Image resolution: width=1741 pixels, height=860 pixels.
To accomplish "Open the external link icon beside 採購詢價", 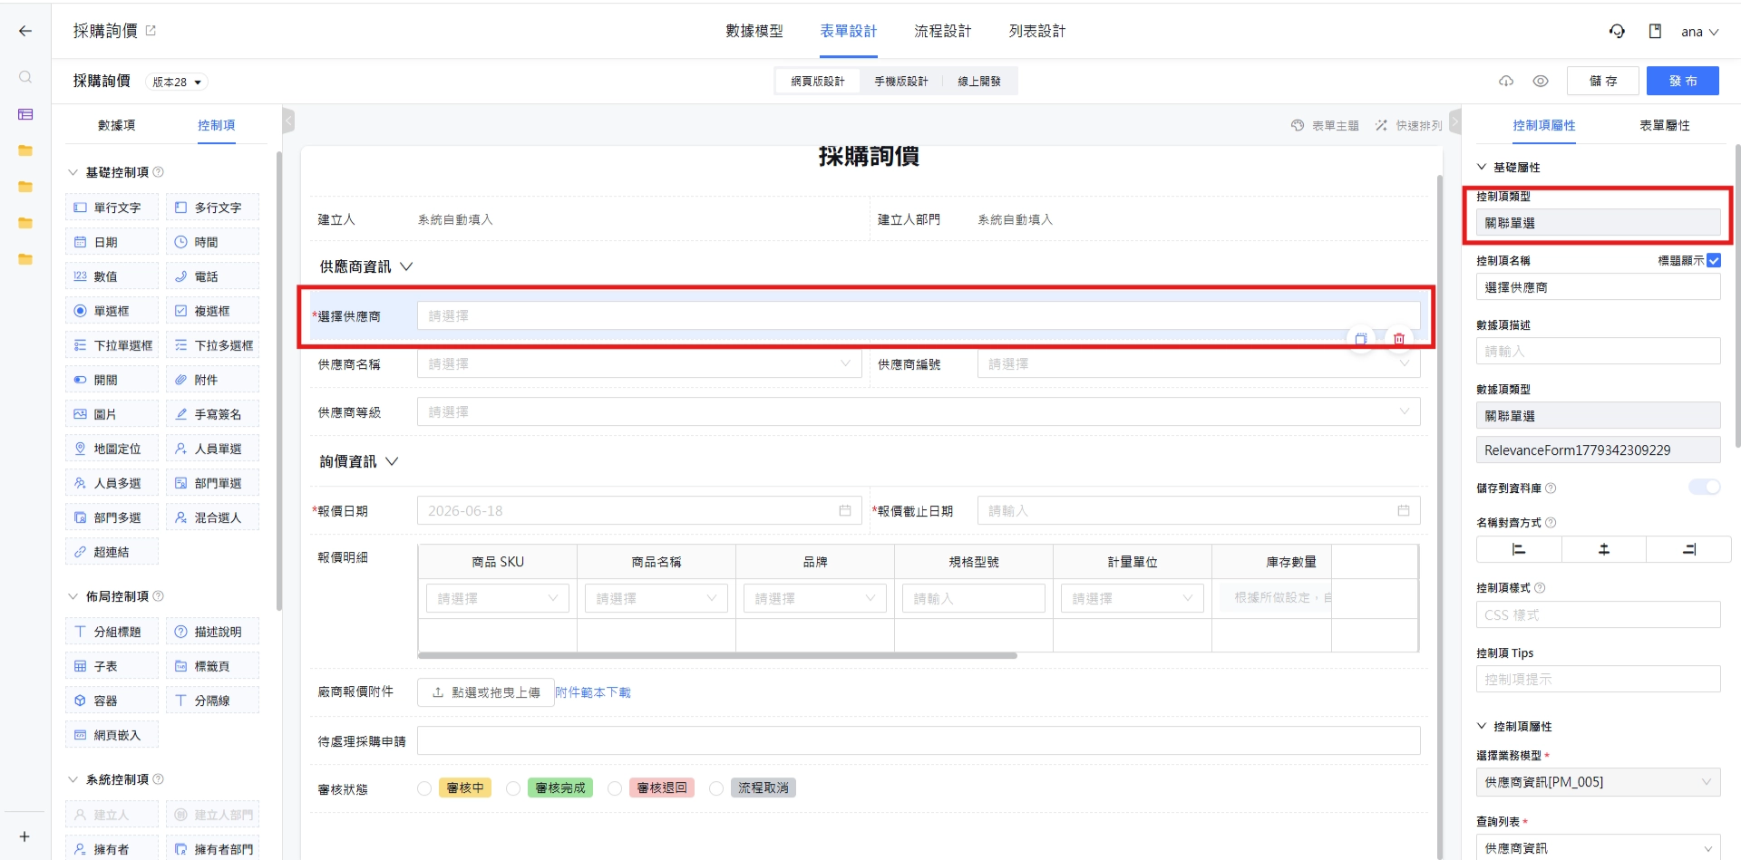I will [x=151, y=30].
